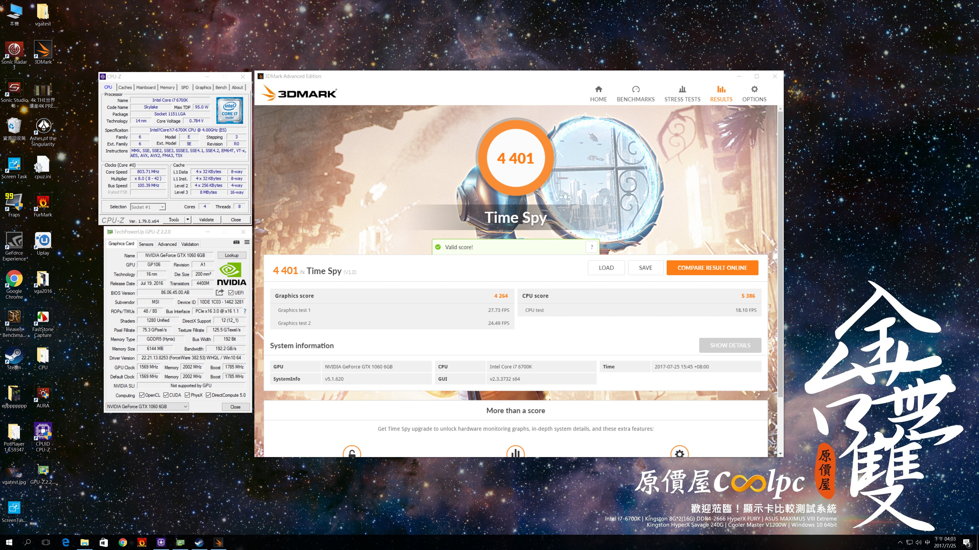Open CPU-Z Bench tab
The height and width of the screenshot is (550, 979).
click(x=221, y=87)
